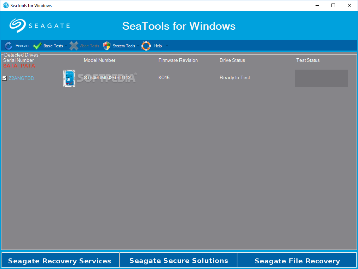Image resolution: width=358 pixels, height=269 pixels.
Task: Expand the Help dropdown arrow
Action: click(x=167, y=46)
